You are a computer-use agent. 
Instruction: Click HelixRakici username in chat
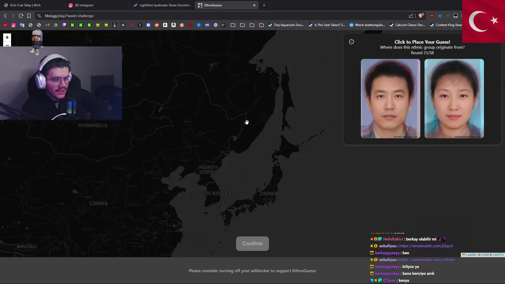pyautogui.click(x=393, y=239)
